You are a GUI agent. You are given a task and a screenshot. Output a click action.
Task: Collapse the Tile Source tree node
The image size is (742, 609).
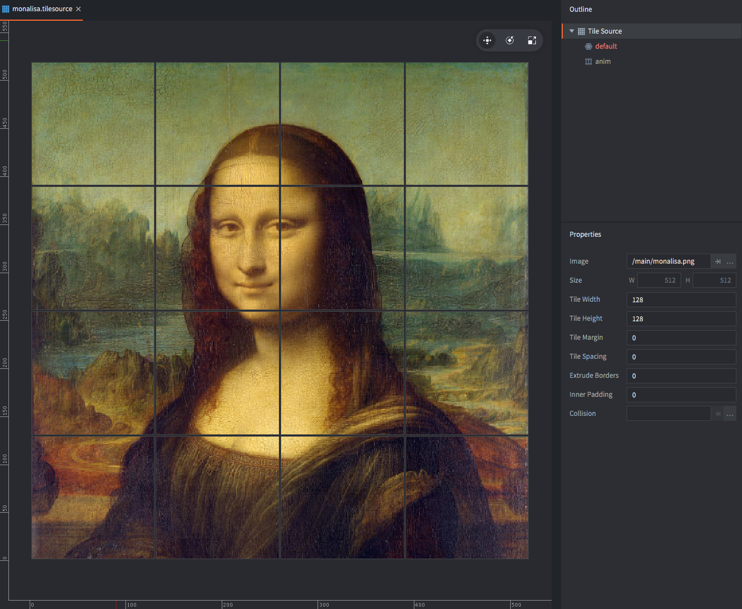[572, 31]
